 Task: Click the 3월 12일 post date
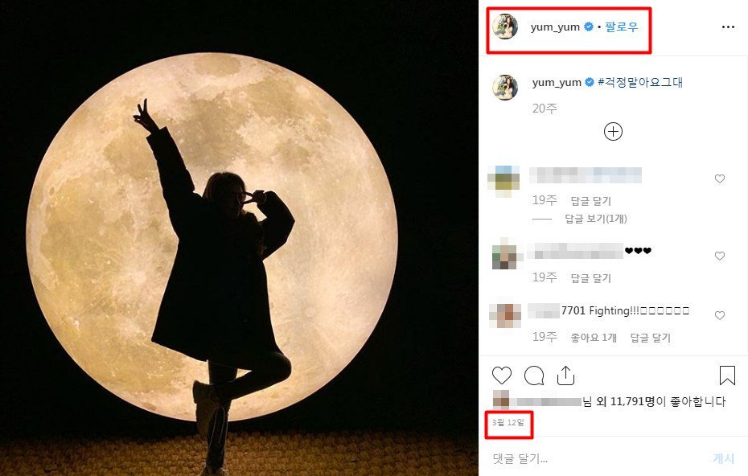coord(508,423)
